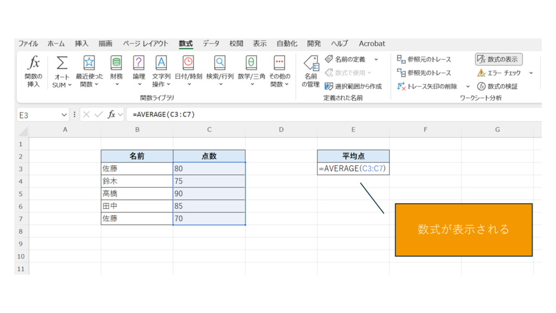
Task: Open the Logical (論理) functions icon
Action: pos(139,63)
